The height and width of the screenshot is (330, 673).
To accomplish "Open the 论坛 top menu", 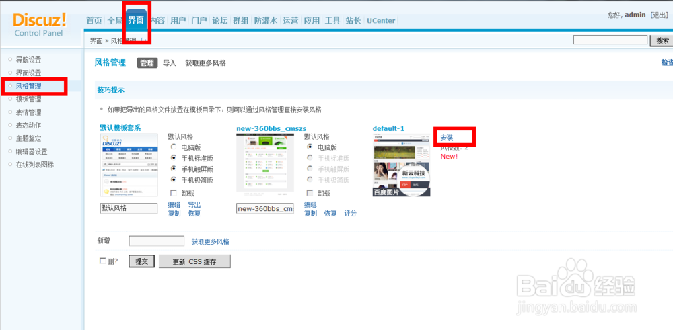I will click(x=220, y=21).
